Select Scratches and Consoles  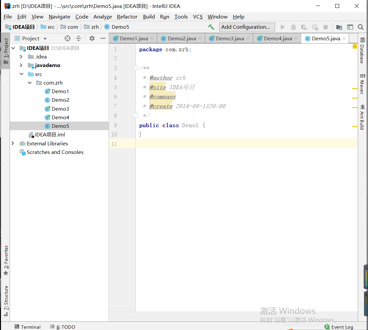click(55, 152)
